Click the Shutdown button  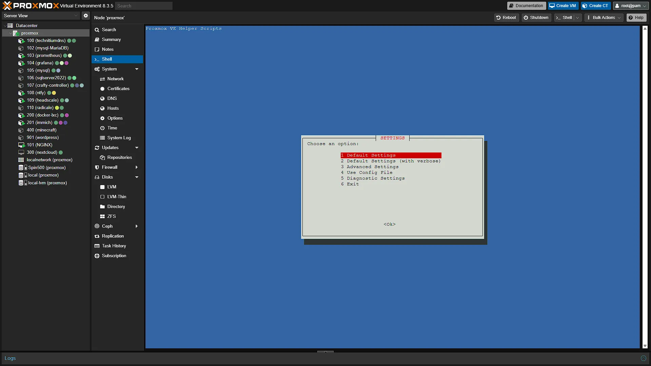tap(536, 18)
